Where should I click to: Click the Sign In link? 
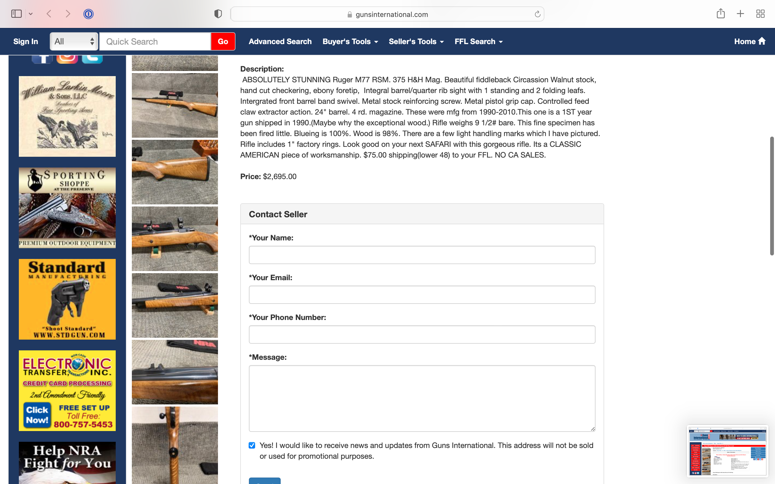tap(26, 41)
